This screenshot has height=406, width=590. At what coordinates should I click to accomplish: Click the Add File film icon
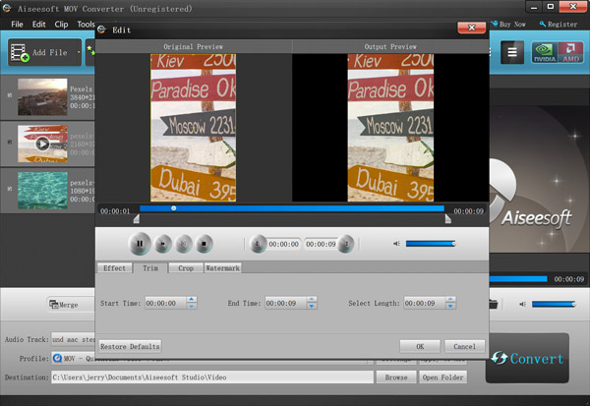coord(20,53)
